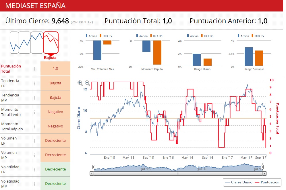
Task: Click the orange IBEX bar in Momento Rápido
Action: (x=157, y=53)
